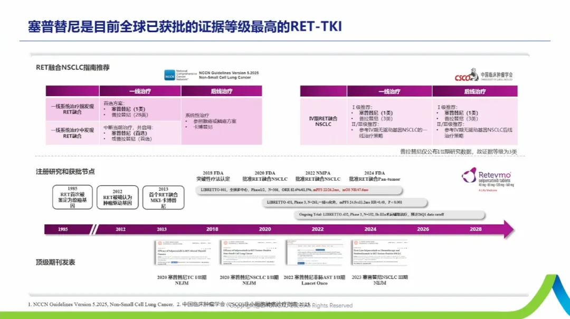
Task: Click the '2020 FDA 批准RET融合NSCLC' milestone
Action: click(264, 176)
